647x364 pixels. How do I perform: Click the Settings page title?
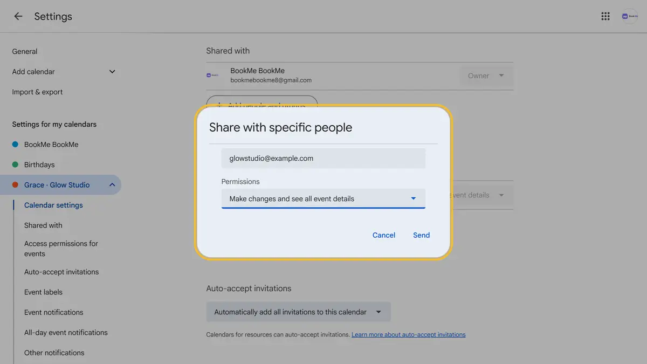(x=53, y=17)
